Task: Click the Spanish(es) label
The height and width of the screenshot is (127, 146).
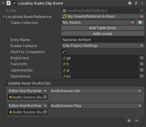Action: coord(20,76)
